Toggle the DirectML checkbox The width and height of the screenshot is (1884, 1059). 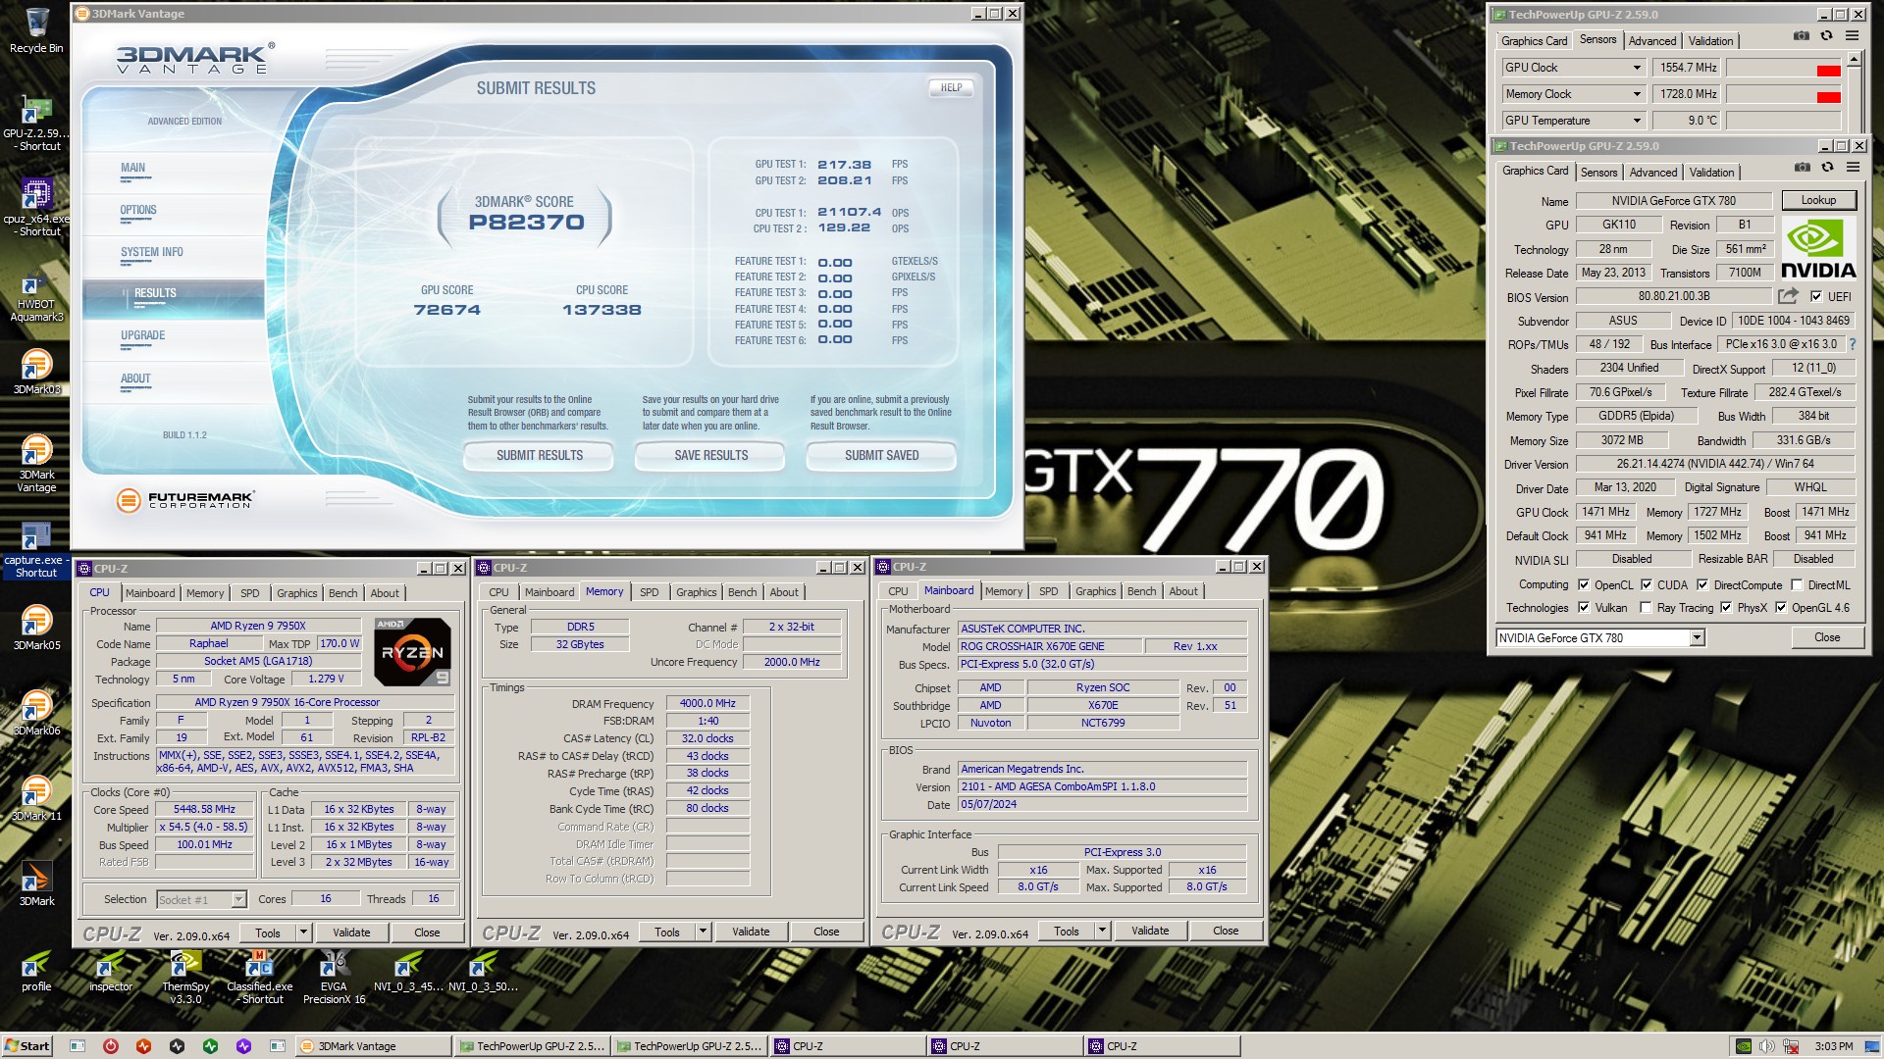1797,585
